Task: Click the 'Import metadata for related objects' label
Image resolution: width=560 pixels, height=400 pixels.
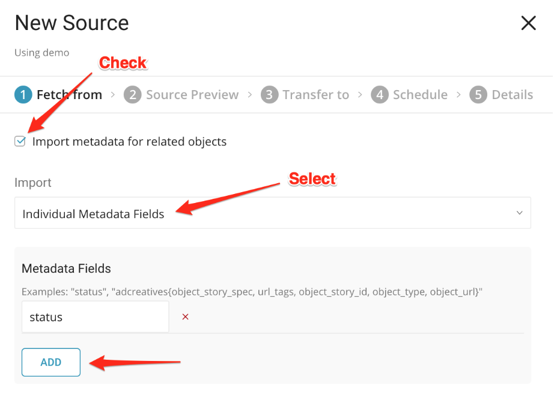Action: pyautogui.click(x=129, y=142)
